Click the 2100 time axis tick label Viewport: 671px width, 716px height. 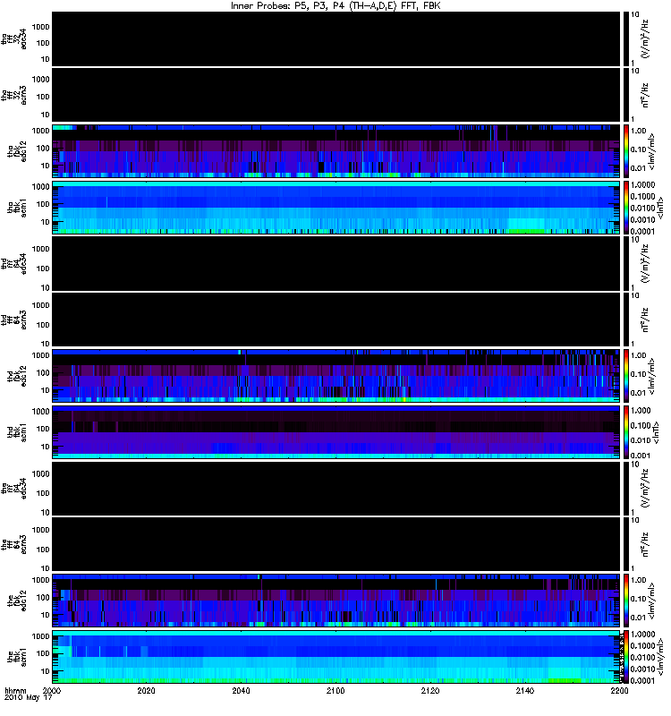pos(335,690)
